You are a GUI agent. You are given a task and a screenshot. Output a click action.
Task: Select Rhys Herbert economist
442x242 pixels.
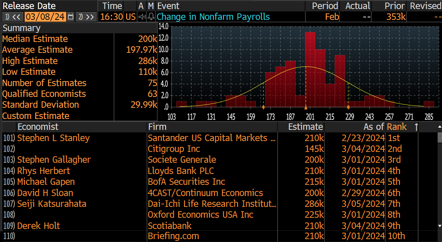coord(44,171)
